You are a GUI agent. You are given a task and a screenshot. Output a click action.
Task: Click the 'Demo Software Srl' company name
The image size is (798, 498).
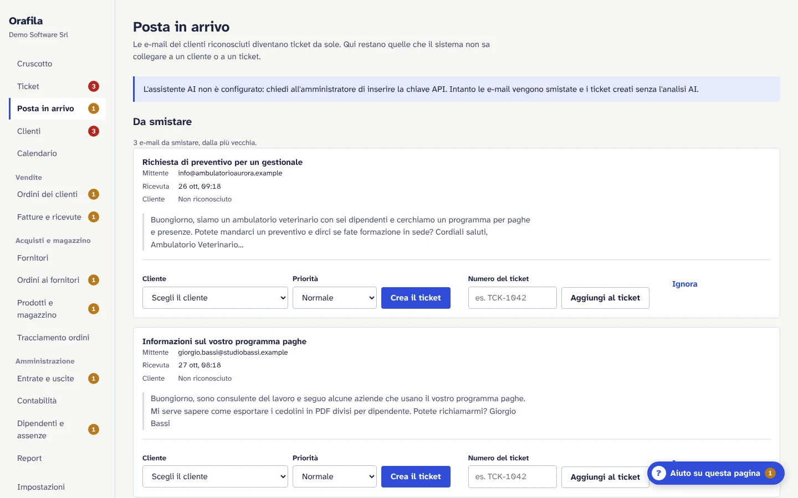(38, 35)
